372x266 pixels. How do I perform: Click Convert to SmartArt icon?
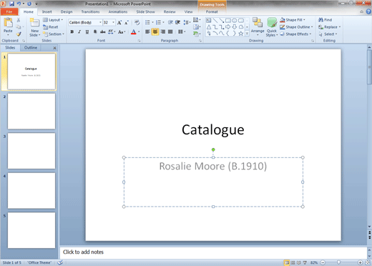point(196,34)
